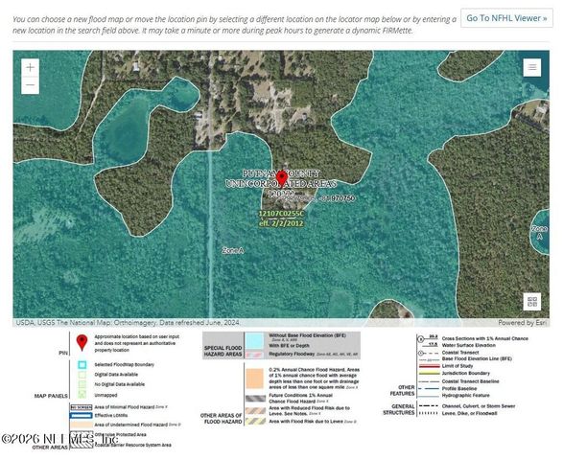Screen dimensions: 563x460
Task: Click the Unincorporated Areas map label
Action: point(281,184)
